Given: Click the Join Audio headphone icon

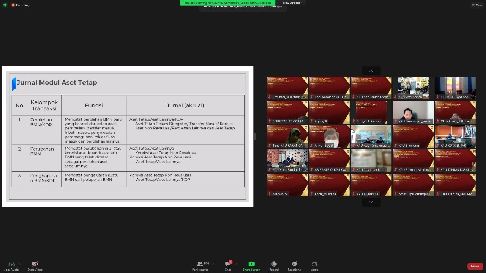Looking at the screenshot, I should tap(11, 264).
